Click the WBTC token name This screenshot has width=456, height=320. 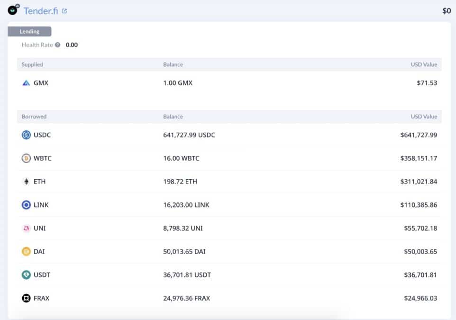43,158
